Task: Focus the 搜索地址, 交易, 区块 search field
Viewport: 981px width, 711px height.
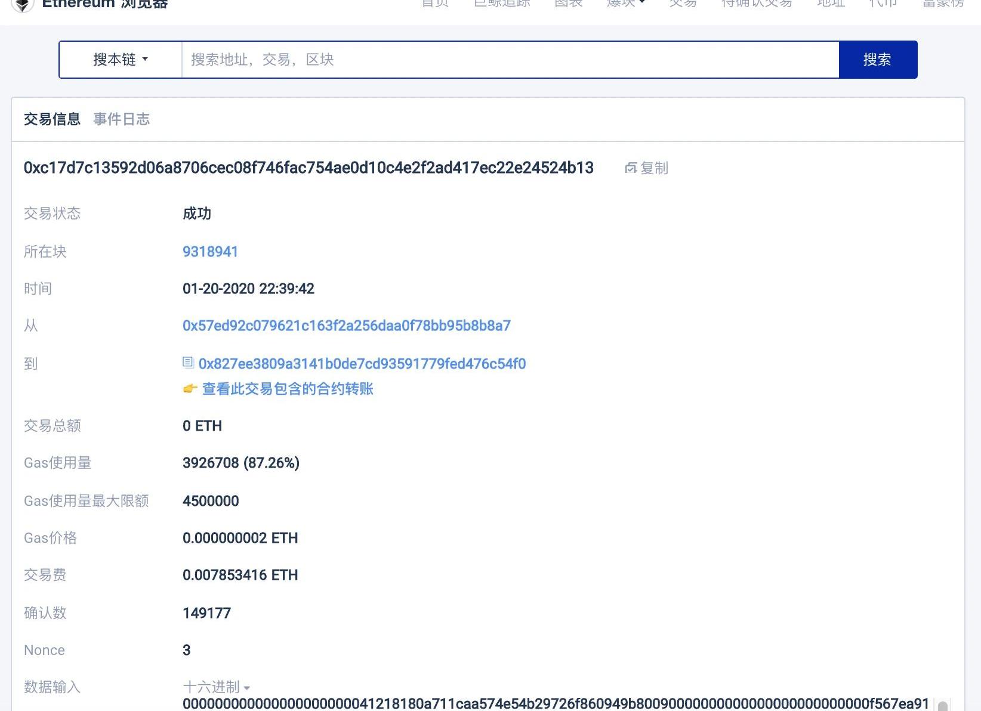Action: 510,60
